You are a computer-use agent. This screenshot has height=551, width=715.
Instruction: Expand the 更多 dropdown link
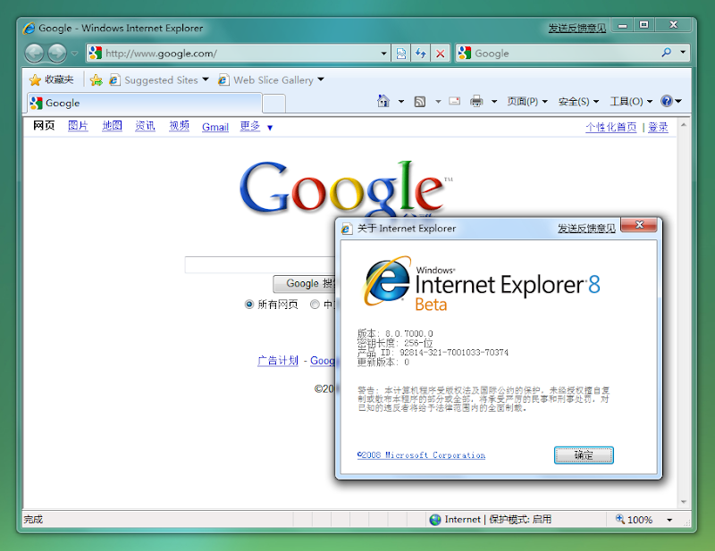coord(257,126)
